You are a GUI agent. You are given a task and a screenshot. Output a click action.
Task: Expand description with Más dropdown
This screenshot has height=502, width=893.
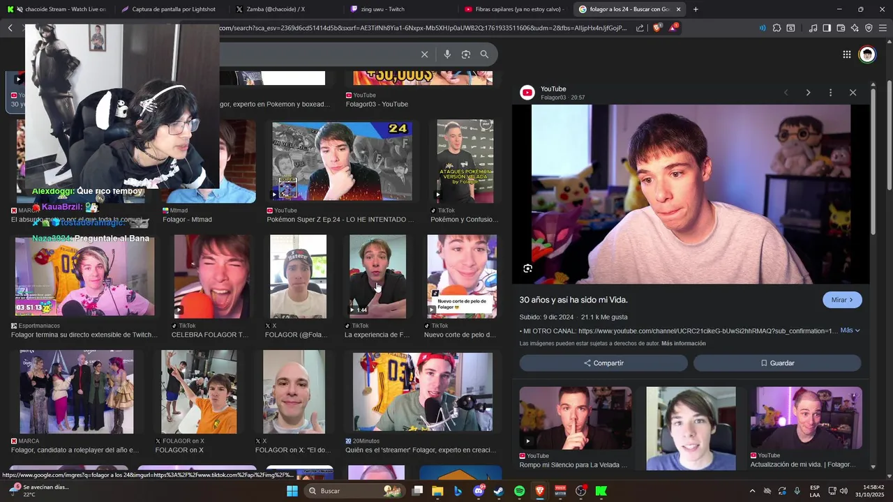point(850,330)
